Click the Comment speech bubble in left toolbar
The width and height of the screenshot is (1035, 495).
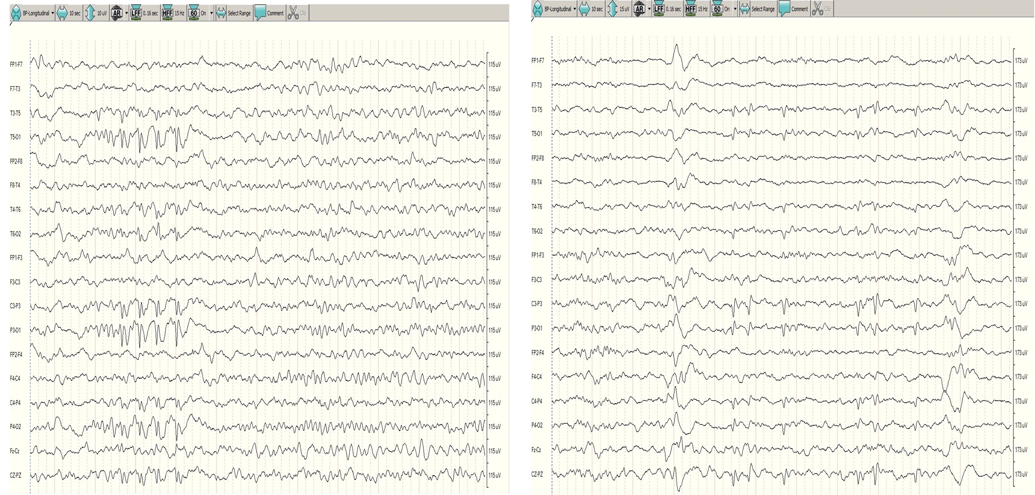tap(260, 13)
